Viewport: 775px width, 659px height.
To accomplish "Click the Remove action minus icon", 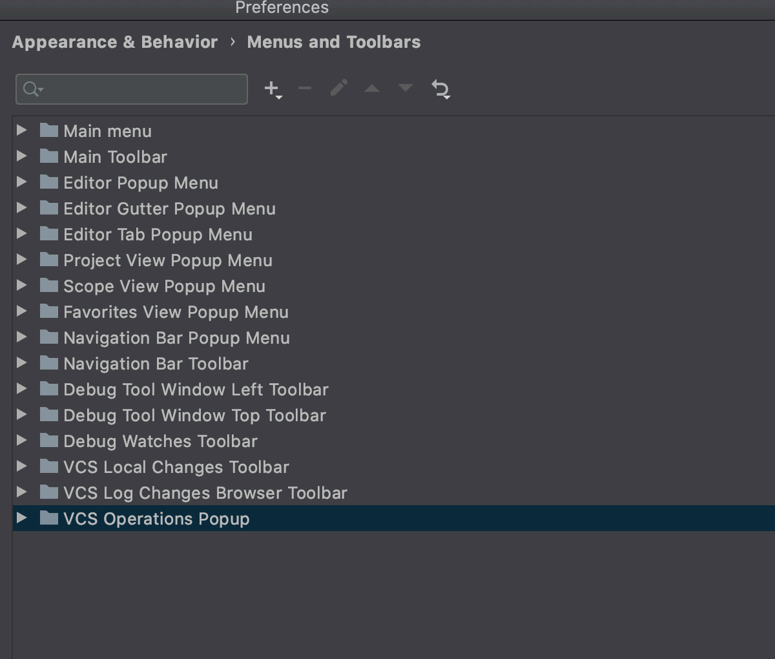I will pos(305,89).
